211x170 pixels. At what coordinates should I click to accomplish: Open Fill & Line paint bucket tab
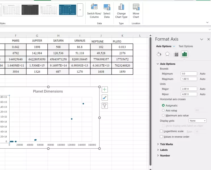[x=159, y=54]
